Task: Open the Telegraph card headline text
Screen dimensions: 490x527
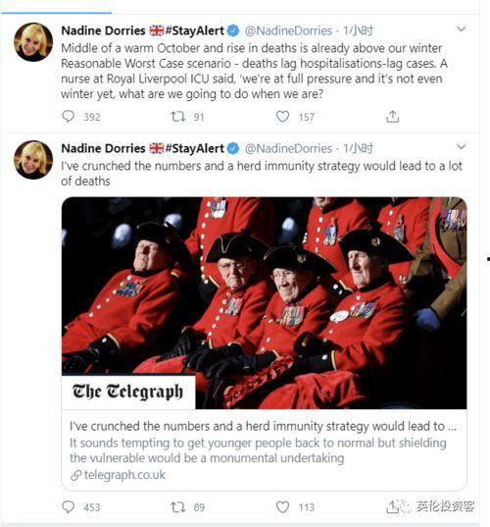Action: point(263,426)
